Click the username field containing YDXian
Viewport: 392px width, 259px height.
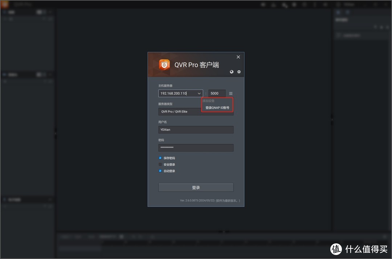click(x=196, y=130)
